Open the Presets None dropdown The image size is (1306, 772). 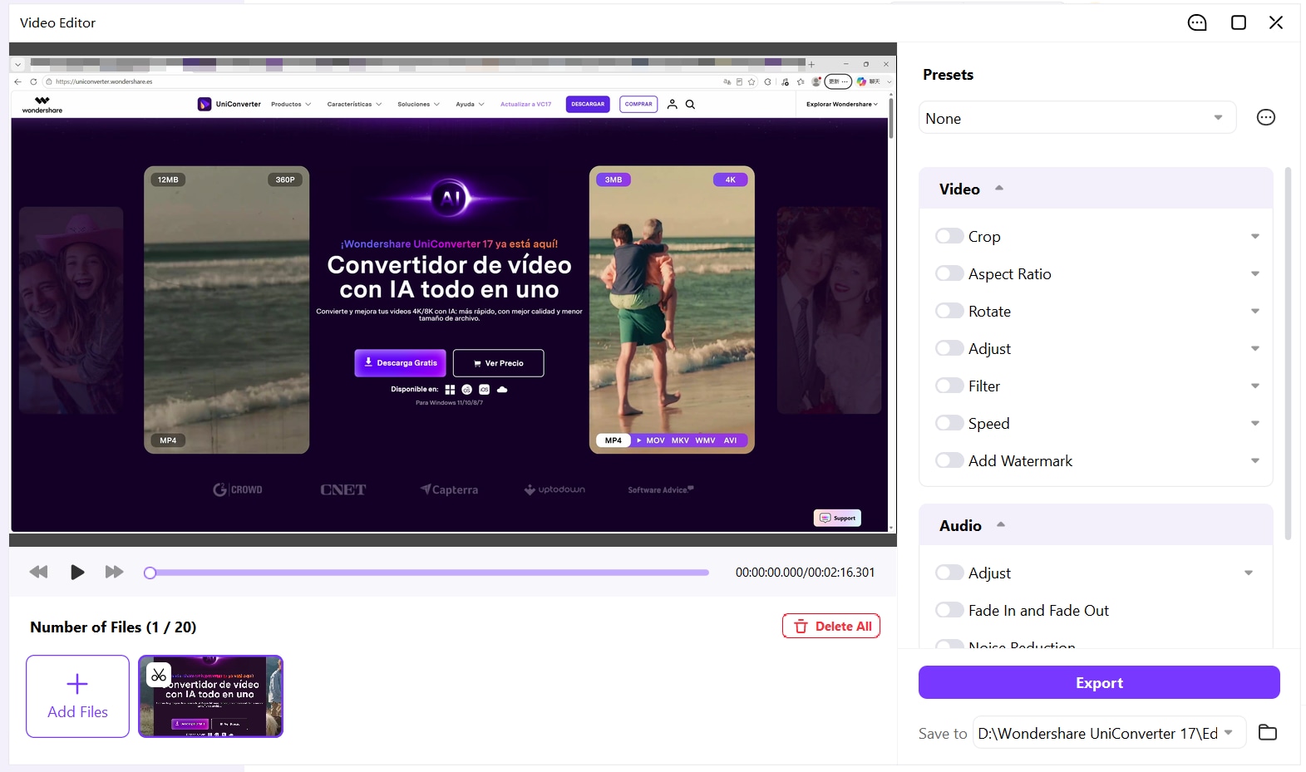(1077, 117)
